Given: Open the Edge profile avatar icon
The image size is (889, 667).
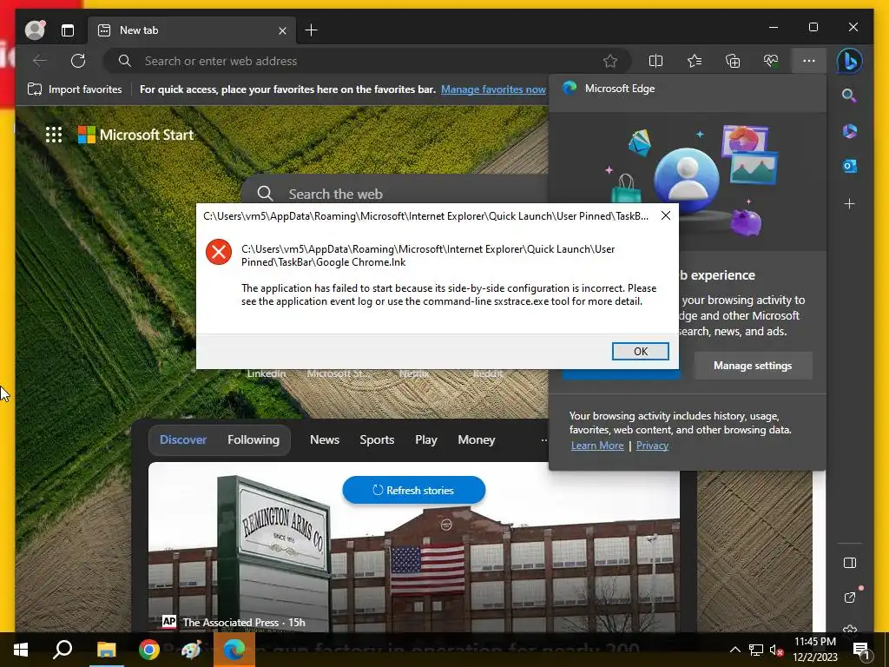Looking at the screenshot, I should tap(35, 30).
